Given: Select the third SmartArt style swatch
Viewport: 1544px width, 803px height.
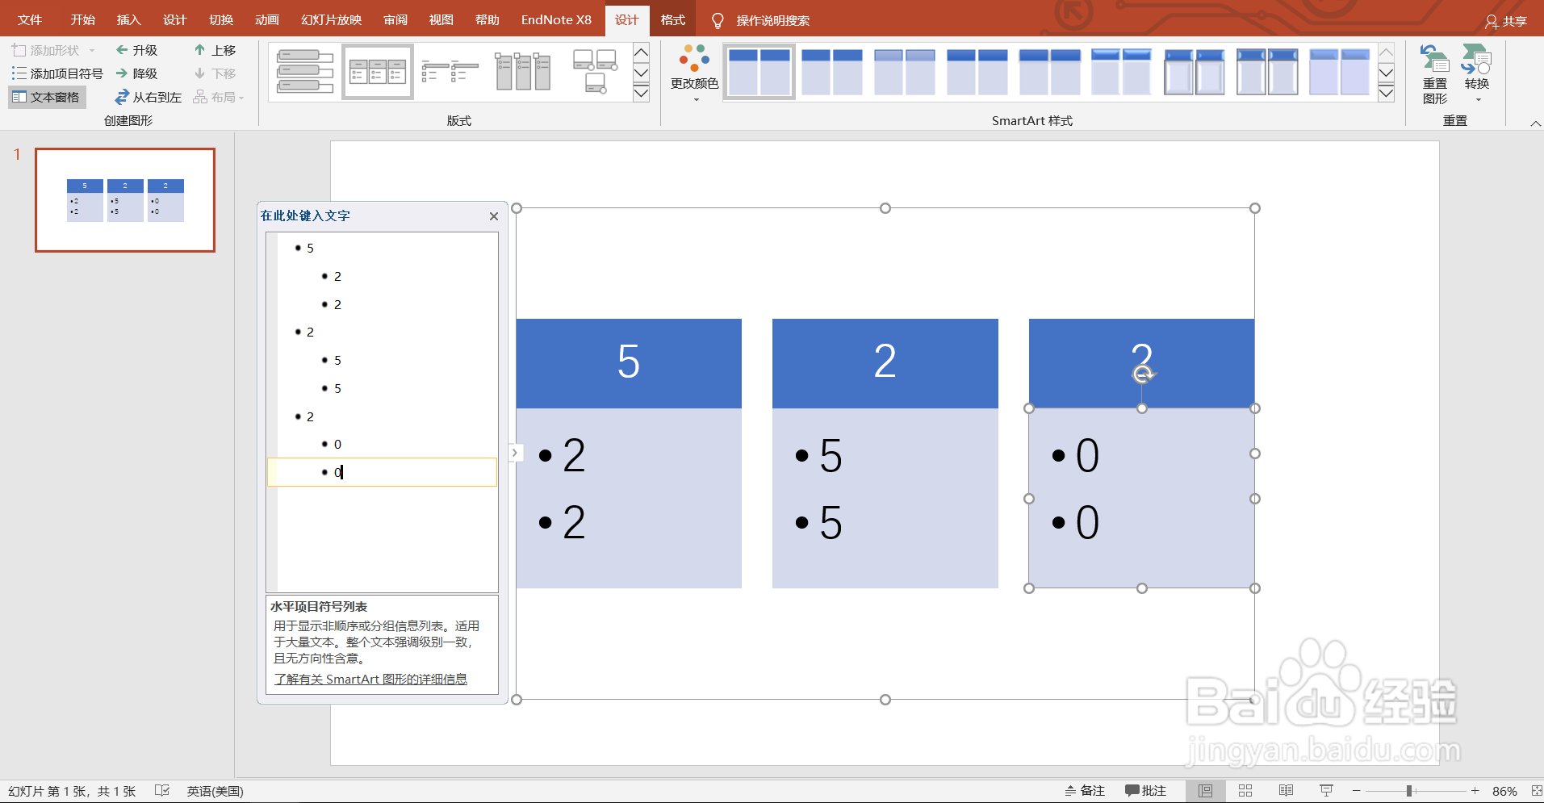Looking at the screenshot, I should click(x=904, y=72).
